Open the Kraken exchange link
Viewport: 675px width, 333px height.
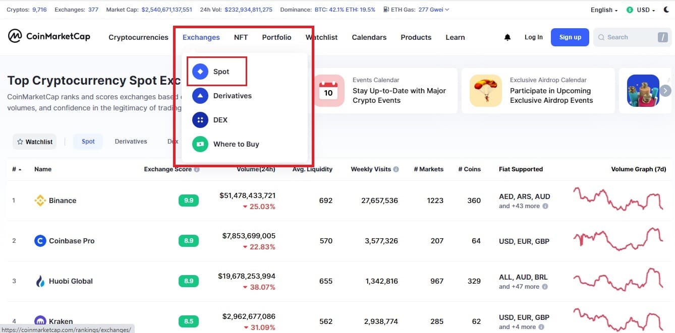click(61, 321)
